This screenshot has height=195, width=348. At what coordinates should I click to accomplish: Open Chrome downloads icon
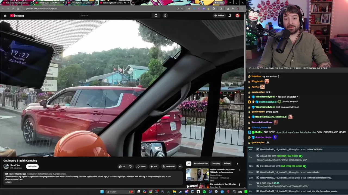coord(228,8)
